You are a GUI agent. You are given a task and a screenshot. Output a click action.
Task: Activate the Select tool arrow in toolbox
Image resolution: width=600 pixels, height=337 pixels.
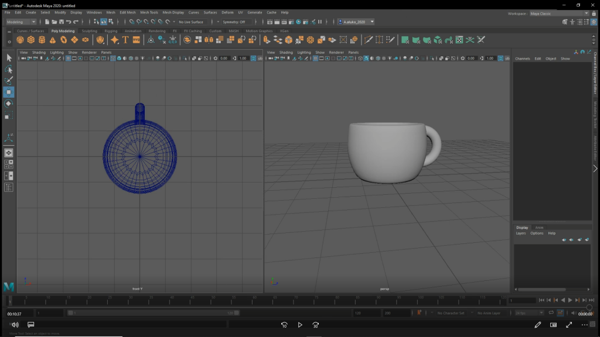coord(9,57)
